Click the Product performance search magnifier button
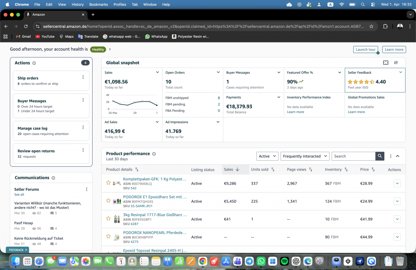 (x=380, y=156)
